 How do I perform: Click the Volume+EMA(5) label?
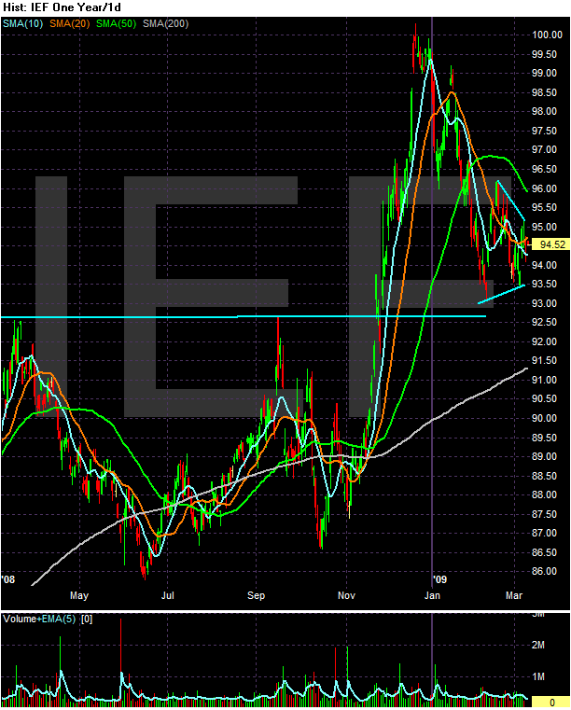coord(39,619)
